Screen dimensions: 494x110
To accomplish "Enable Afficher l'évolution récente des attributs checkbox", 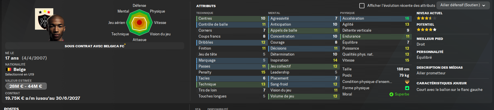I will [x=362, y=5].
